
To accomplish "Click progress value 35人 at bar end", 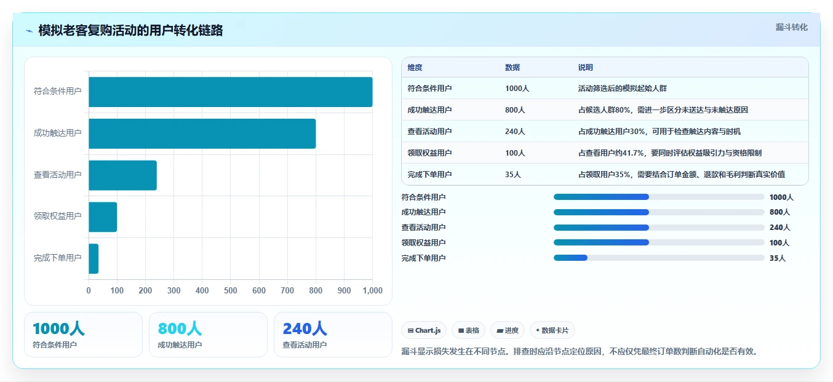I will 778,258.
